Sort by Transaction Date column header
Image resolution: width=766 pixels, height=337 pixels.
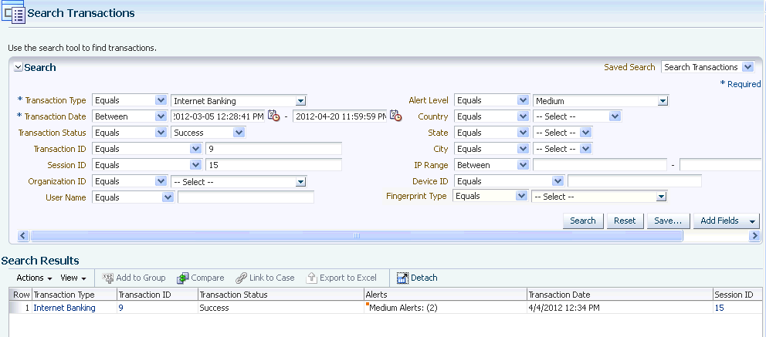click(620, 295)
